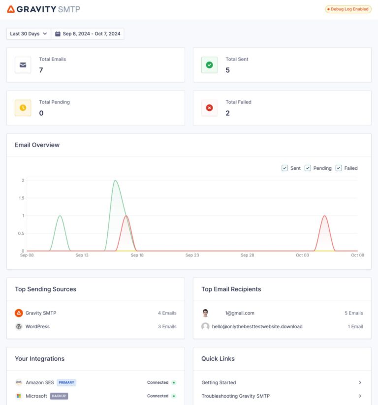Click the red X Total Failed icon

(209, 108)
